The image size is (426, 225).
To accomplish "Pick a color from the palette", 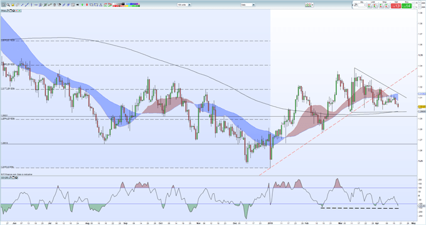I will [x=126, y=4].
